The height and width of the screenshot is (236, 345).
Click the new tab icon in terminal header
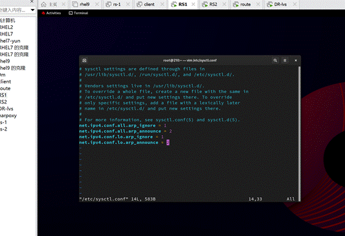point(84,60)
